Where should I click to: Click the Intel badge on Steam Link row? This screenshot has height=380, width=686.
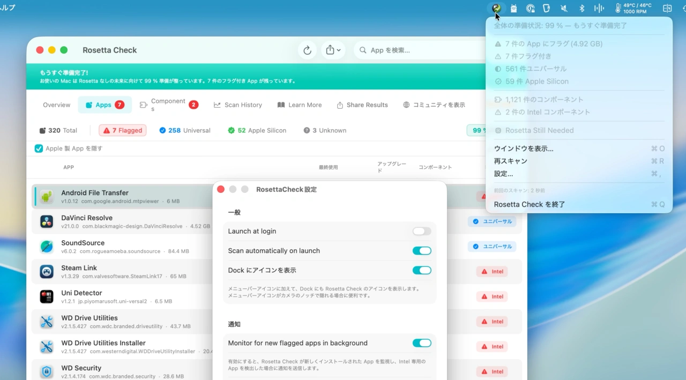492,271
